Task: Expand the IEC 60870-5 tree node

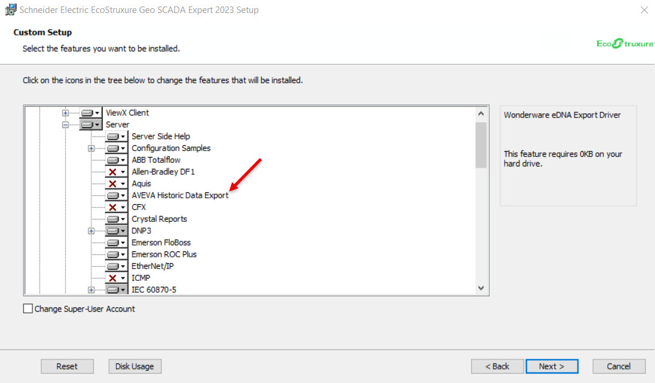Action: pyautogui.click(x=91, y=290)
